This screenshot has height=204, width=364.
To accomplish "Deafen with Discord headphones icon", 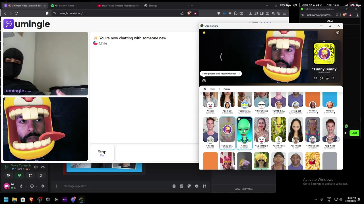I will pos(32,186).
